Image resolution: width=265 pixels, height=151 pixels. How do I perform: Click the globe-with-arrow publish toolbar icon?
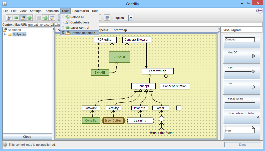click(45, 18)
